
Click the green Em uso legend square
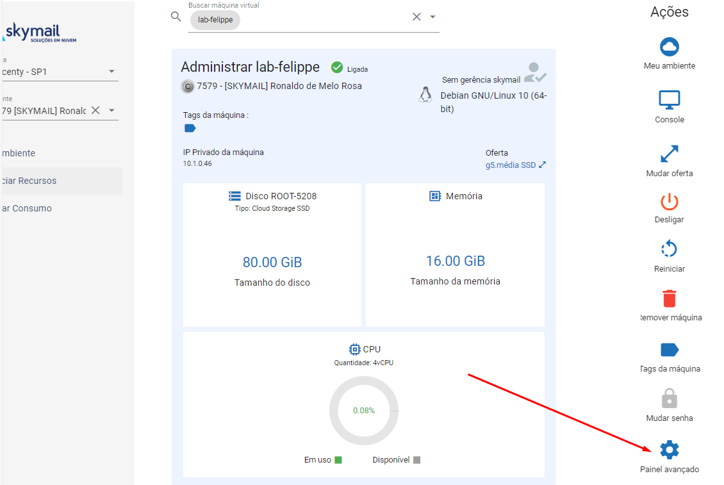coord(338,460)
